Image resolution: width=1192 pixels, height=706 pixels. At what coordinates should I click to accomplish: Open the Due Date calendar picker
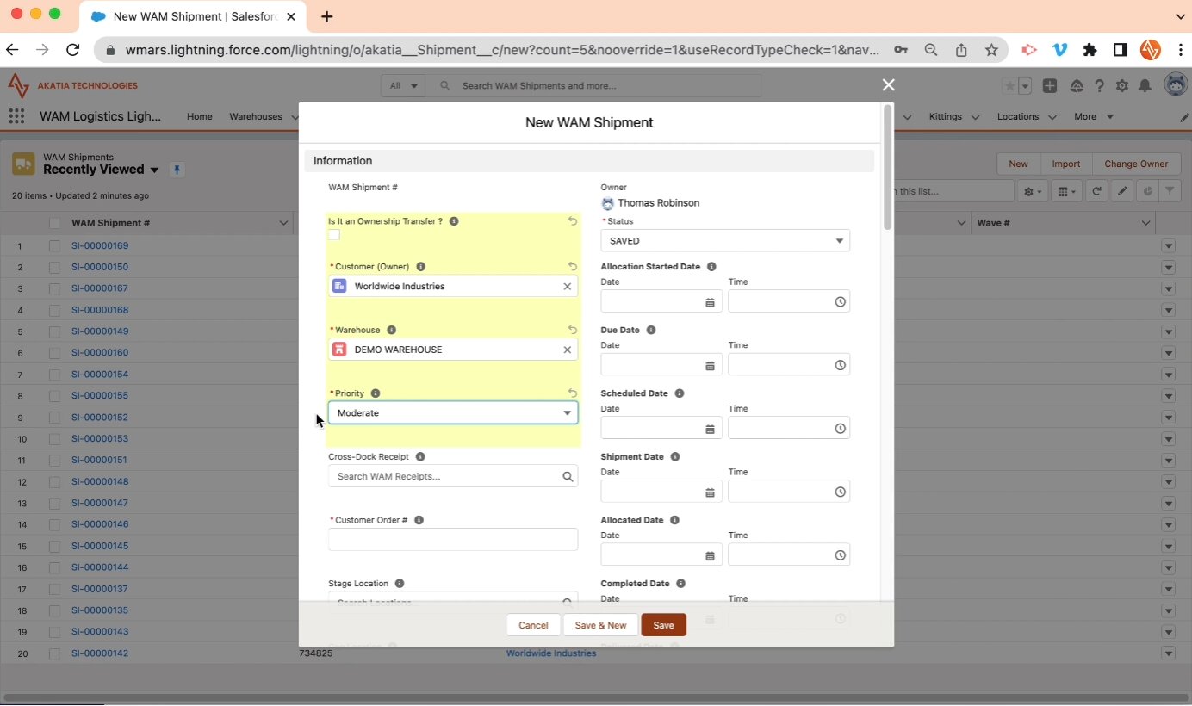(x=710, y=365)
